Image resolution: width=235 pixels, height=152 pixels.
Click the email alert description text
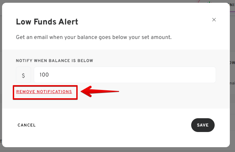94,37
